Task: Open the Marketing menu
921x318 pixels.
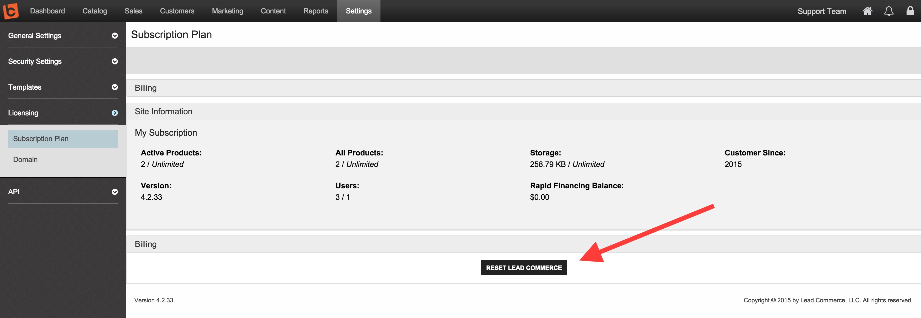Action: [228, 11]
